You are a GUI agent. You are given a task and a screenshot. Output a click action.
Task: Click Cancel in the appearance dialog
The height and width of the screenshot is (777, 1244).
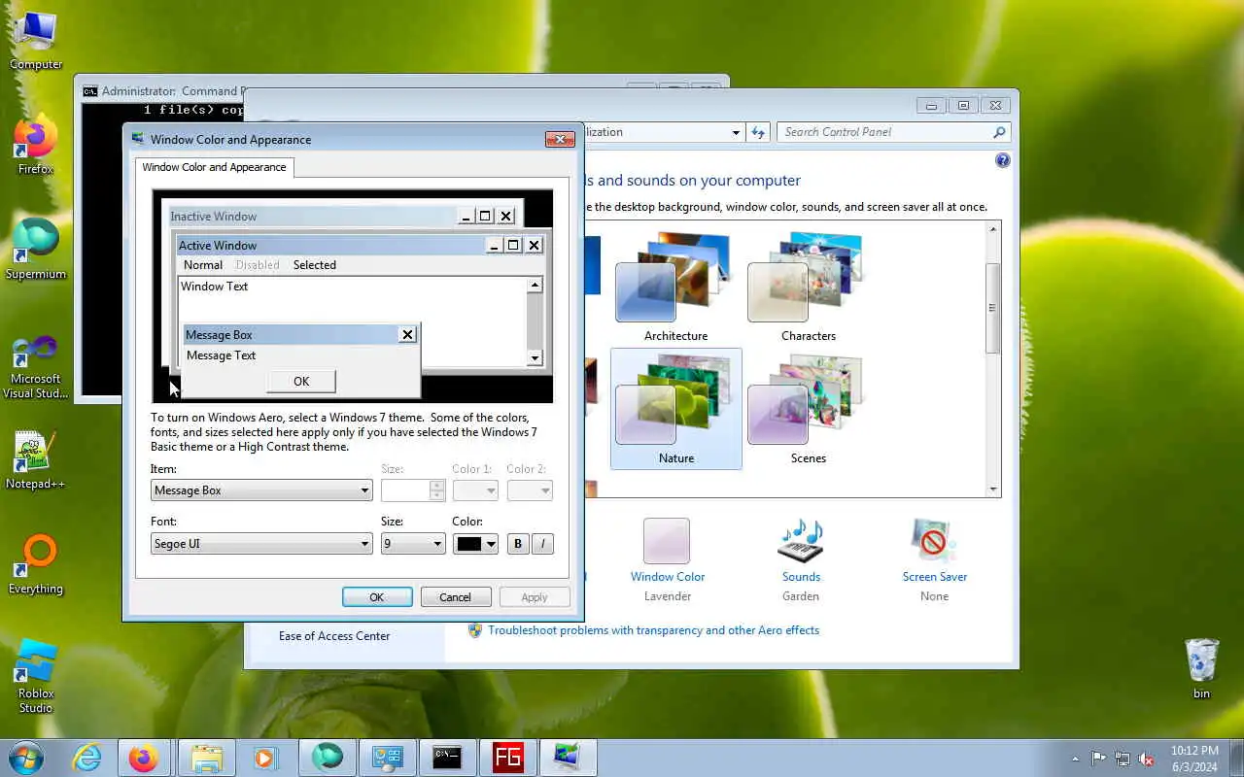[455, 597]
